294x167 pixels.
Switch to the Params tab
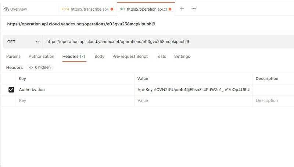(x=13, y=57)
